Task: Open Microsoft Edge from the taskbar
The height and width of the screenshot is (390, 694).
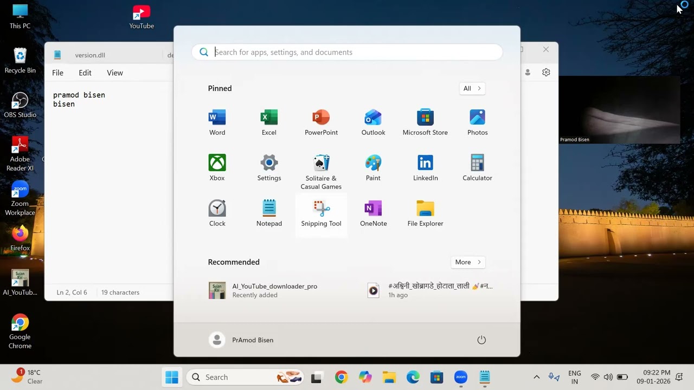Action: click(x=413, y=377)
